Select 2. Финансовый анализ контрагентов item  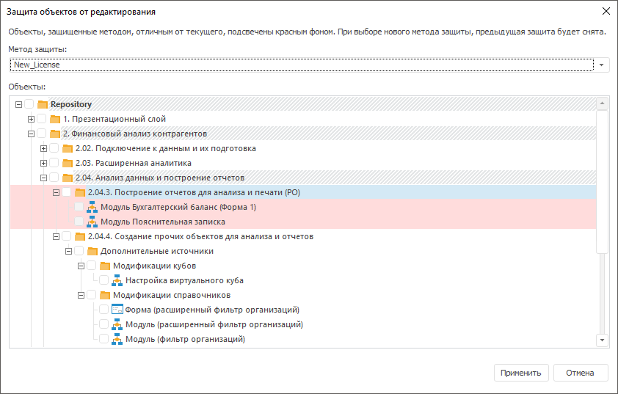click(x=134, y=134)
